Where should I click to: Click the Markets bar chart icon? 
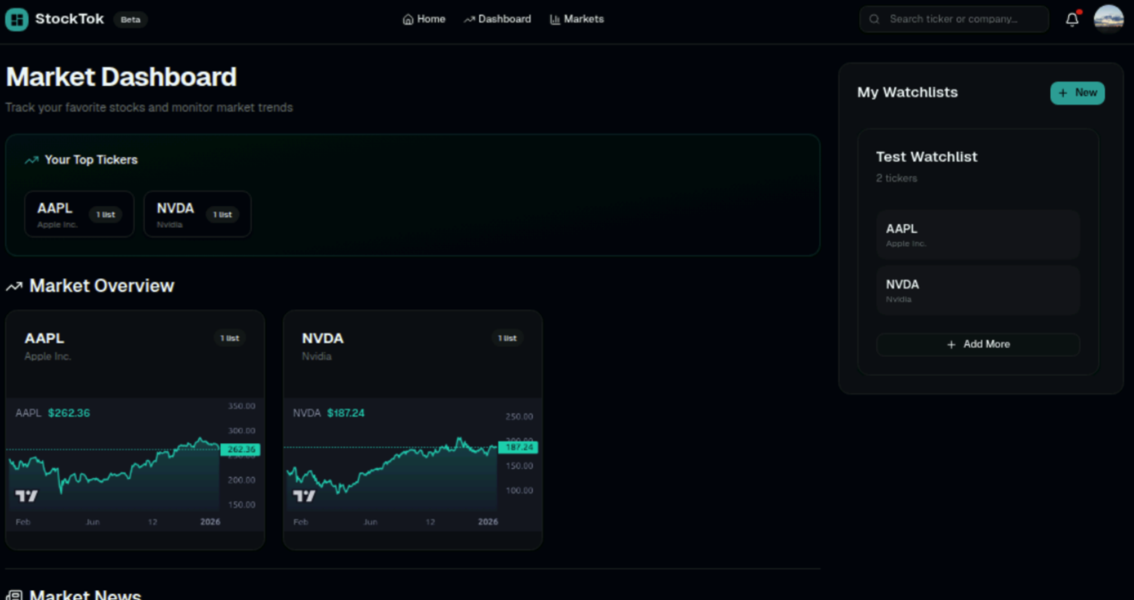pos(555,20)
